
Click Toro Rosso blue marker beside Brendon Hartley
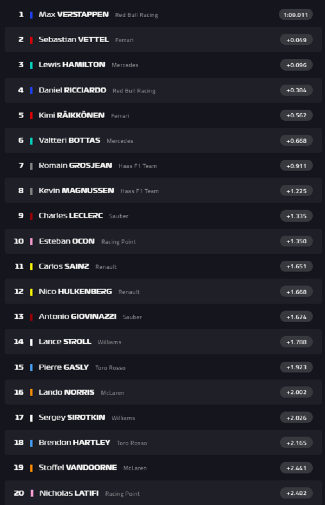point(32,443)
